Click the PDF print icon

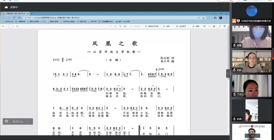[204, 26]
